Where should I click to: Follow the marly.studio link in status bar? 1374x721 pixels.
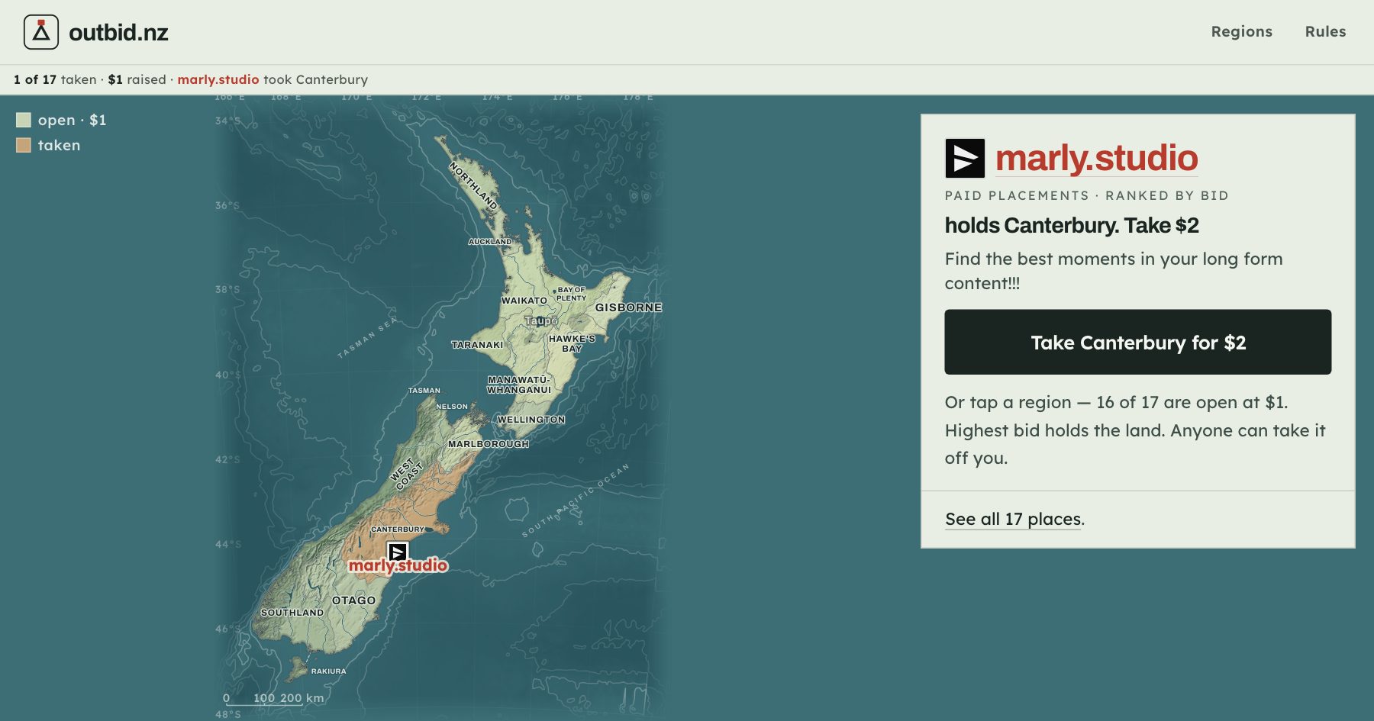coord(218,79)
